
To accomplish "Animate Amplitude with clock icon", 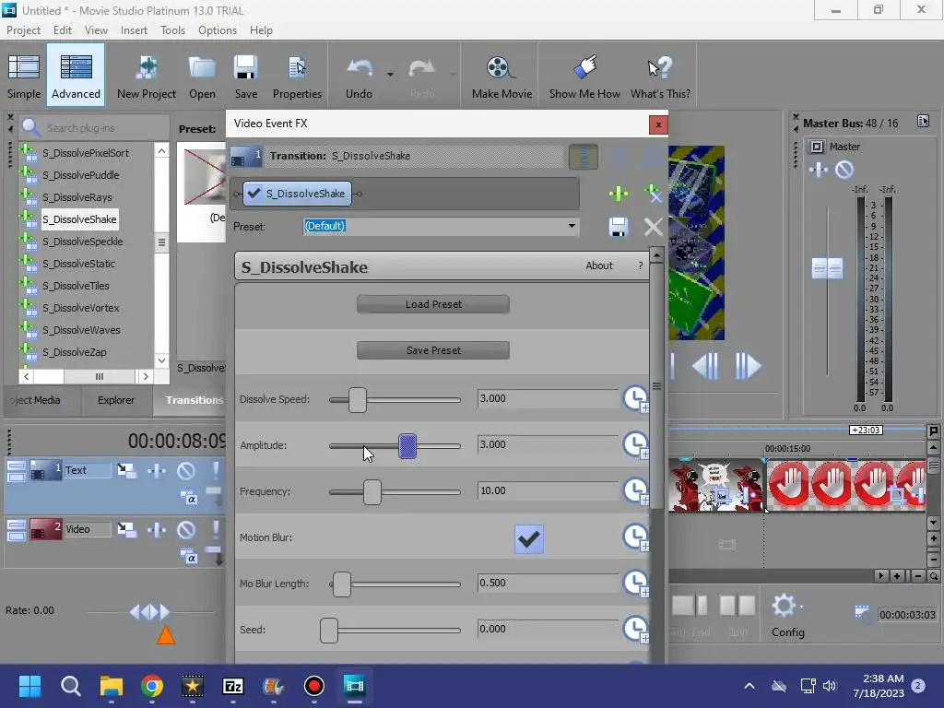I will click(635, 445).
